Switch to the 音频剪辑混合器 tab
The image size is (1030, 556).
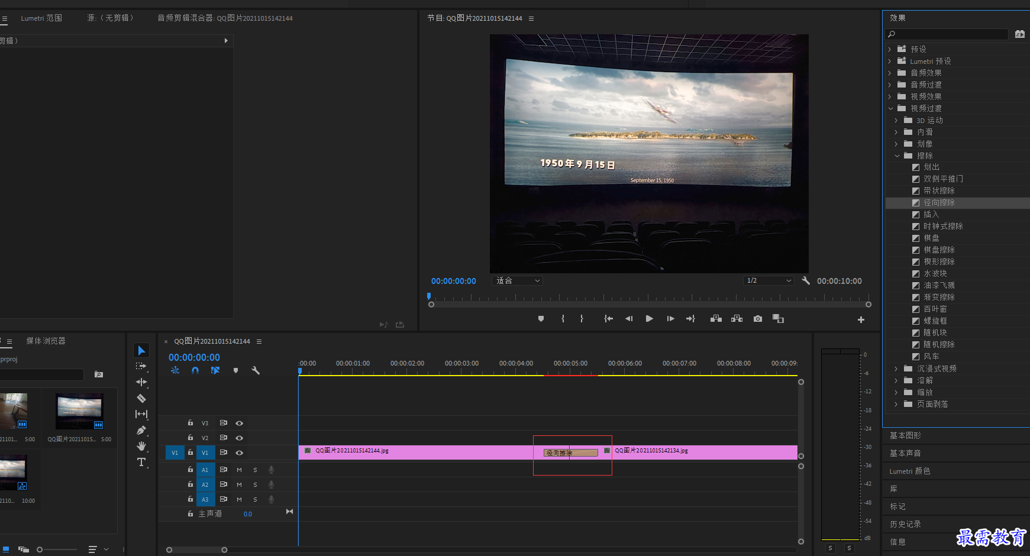pos(225,18)
